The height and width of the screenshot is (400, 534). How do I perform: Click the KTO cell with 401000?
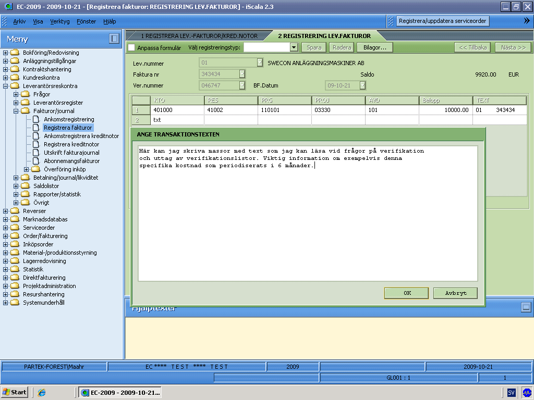pos(177,110)
